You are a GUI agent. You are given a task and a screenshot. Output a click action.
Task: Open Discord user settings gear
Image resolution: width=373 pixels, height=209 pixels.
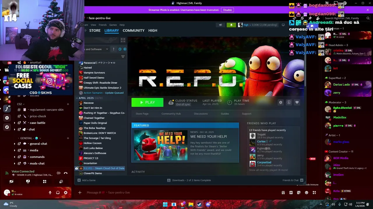coord(66,192)
